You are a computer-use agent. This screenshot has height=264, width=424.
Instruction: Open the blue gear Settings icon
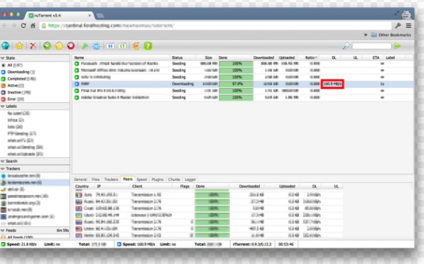point(97,45)
